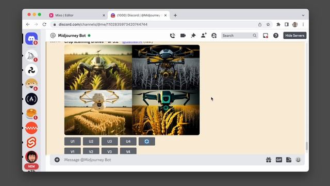Open the sailboat server icon
Screen dimensions: 330x186
click(x=31, y=56)
